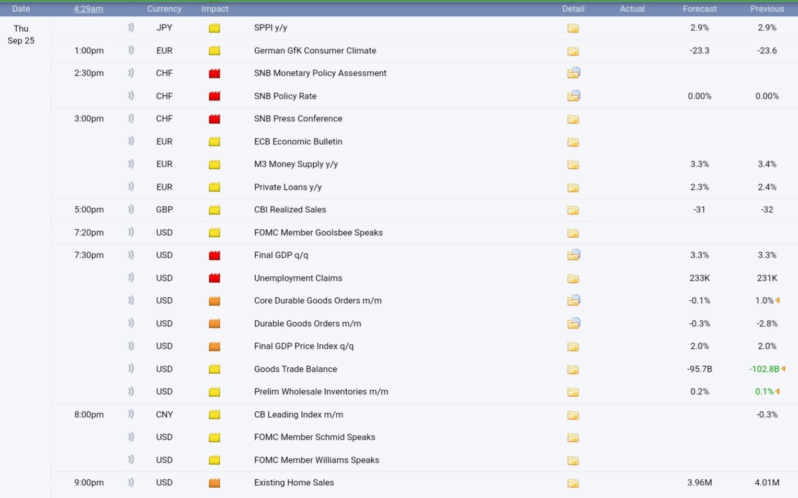This screenshot has width=798, height=498.
Task: Open detail folder for Final GDP q/q
Action: (x=573, y=255)
